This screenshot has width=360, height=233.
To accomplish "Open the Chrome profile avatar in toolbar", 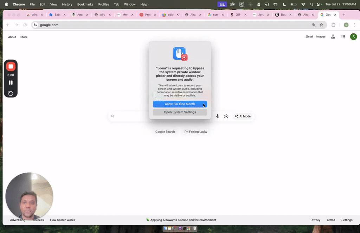I will 346,25.
